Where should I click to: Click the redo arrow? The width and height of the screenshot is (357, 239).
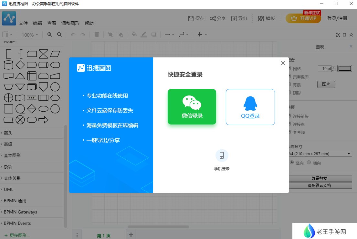click(83, 35)
